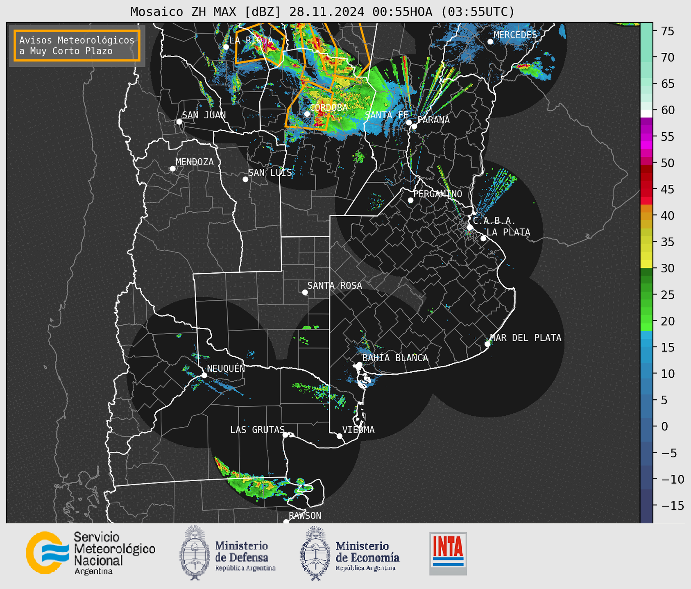Screen dimensions: 691x589
Task: Click the INTA logo
Action: pyautogui.click(x=448, y=553)
